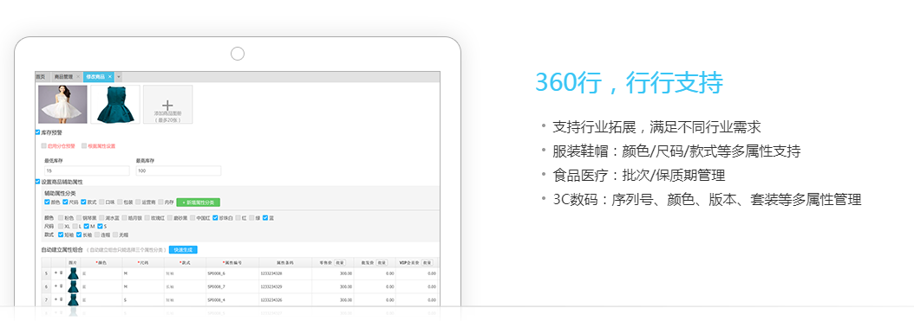Screen dimensions: 914x321
Task: Click the delete trash icon in row 6
Action: pyautogui.click(x=62, y=286)
